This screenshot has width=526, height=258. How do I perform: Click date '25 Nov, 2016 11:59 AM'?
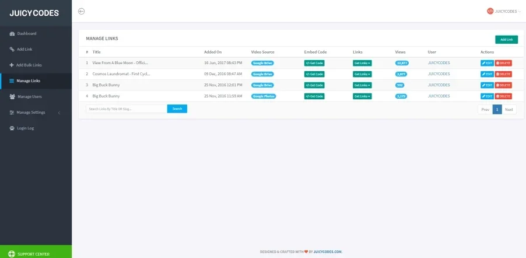pos(223,96)
